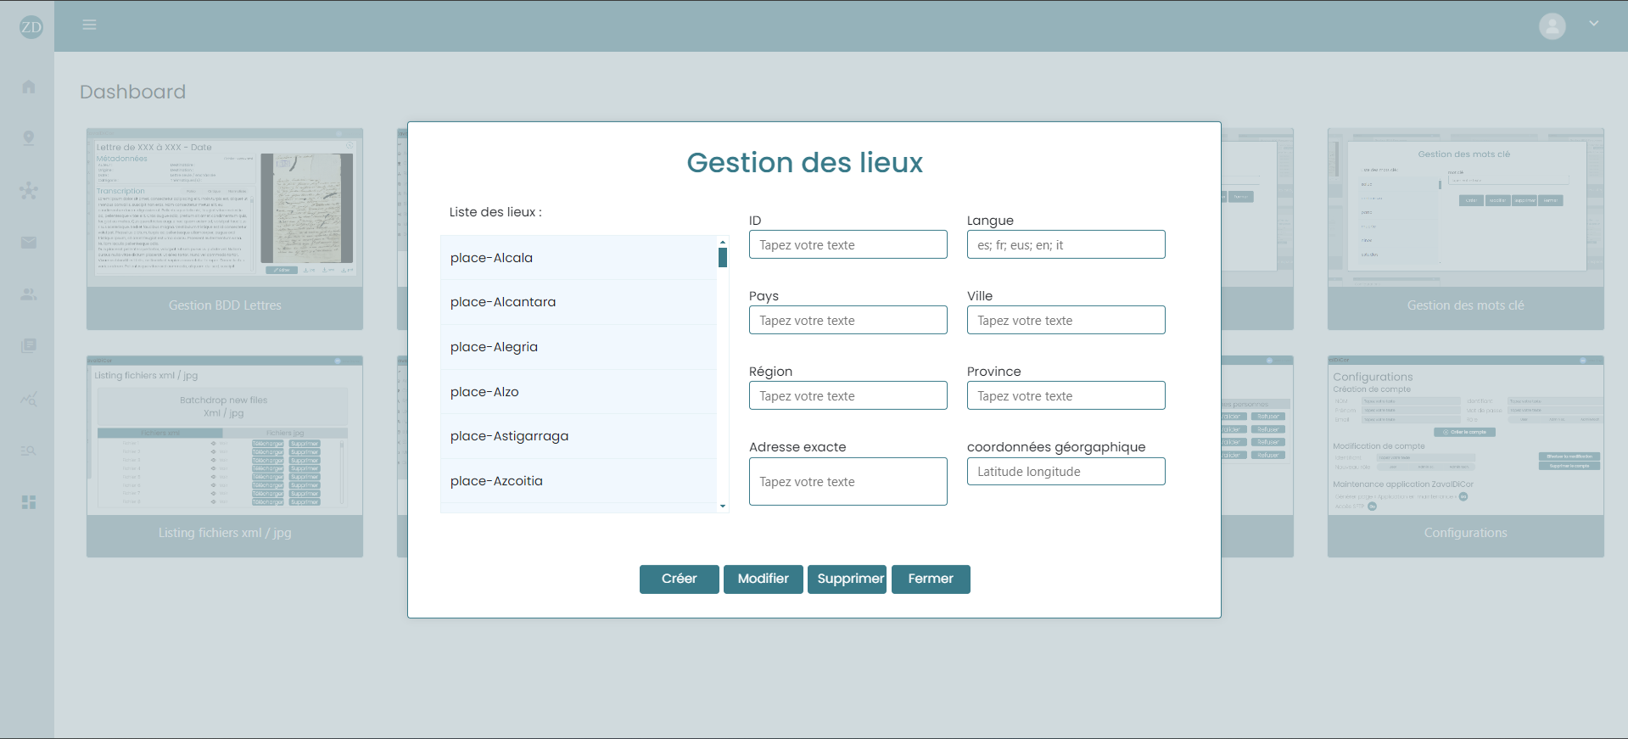Click the home icon in the sidebar
The image size is (1628, 739).
click(x=29, y=87)
